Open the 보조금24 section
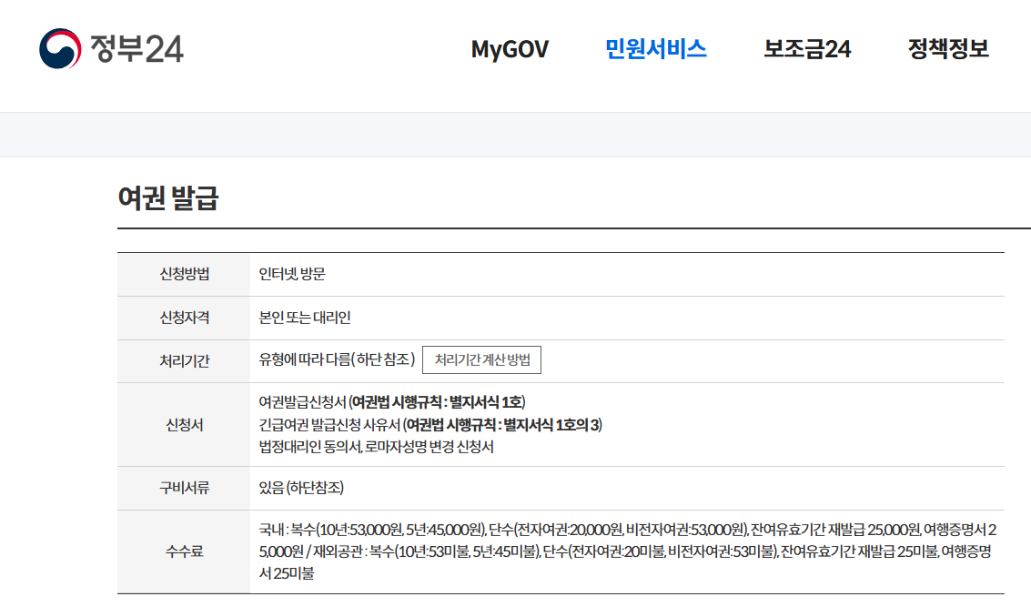This screenshot has height=607, width=1031. pyautogui.click(x=806, y=50)
